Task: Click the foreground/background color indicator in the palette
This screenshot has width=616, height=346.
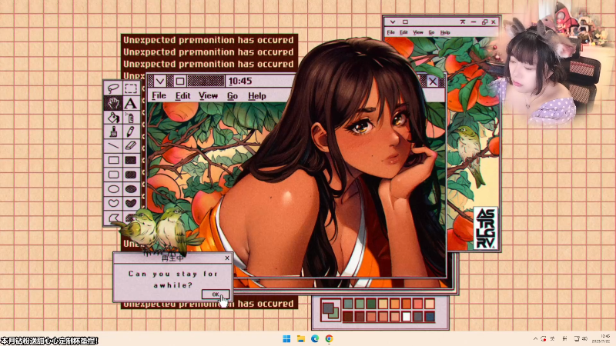Action: point(330,310)
